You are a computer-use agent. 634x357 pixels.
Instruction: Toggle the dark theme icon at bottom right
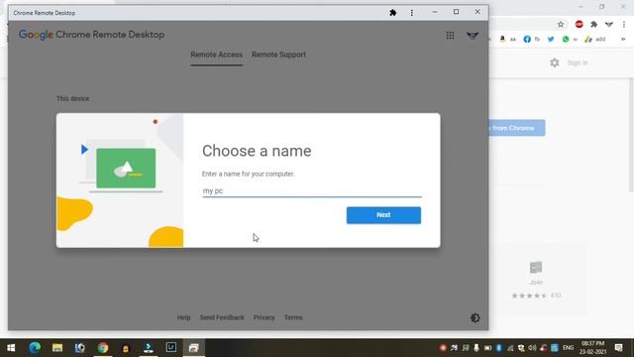tap(475, 317)
